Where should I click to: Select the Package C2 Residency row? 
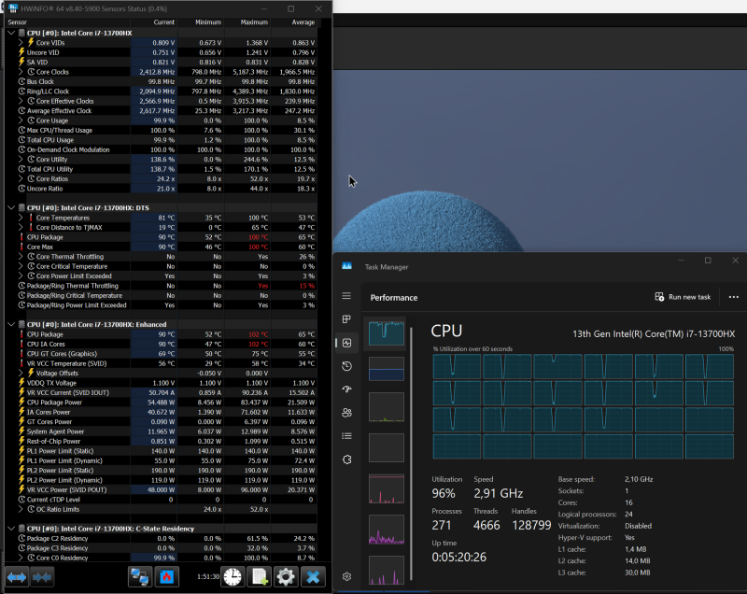coord(161,538)
